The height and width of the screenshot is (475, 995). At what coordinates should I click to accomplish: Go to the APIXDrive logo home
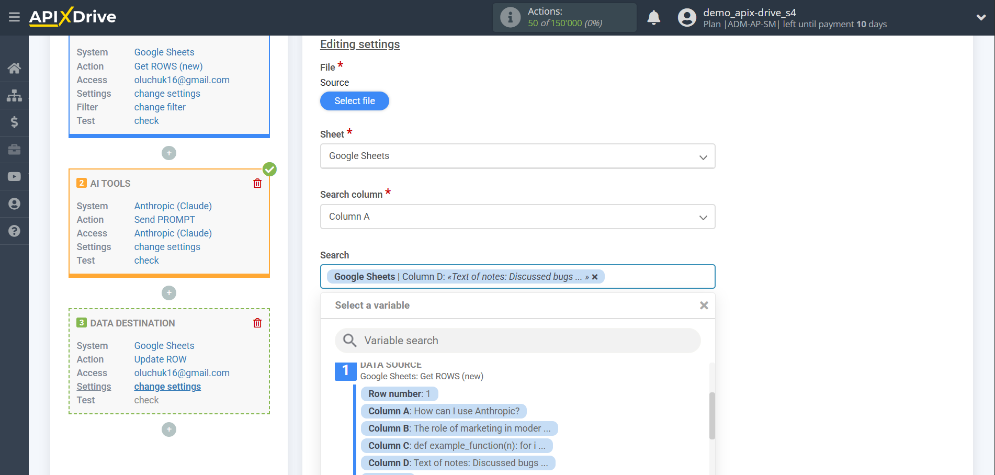pos(73,17)
